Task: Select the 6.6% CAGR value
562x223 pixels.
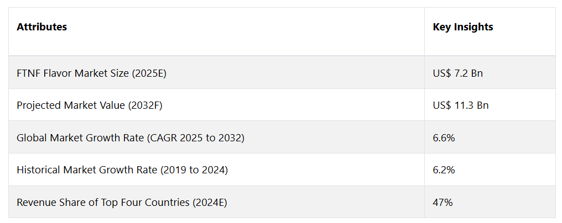Action: click(x=444, y=138)
